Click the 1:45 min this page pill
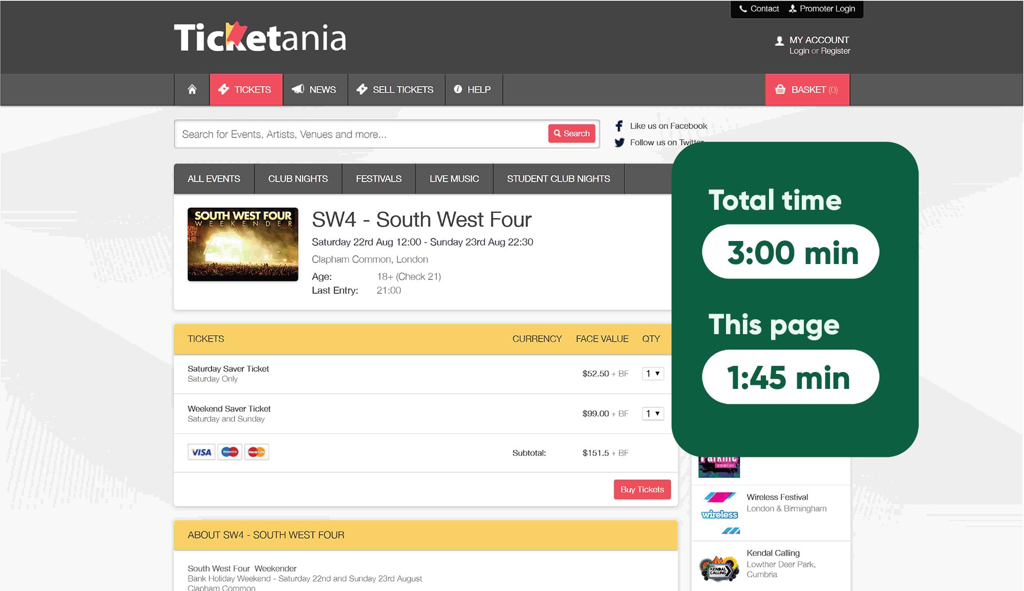This screenshot has width=1024, height=591. (x=791, y=377)
